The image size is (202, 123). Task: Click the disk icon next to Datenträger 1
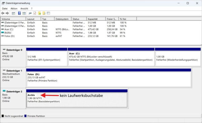pos(4,70)
